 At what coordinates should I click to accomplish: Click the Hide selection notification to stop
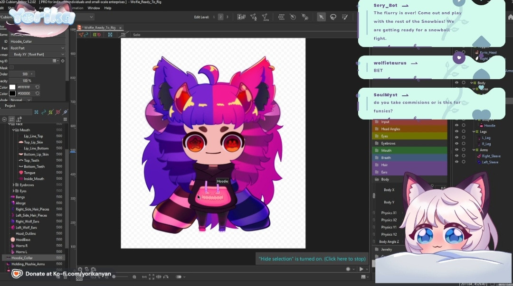click(312, 259)
